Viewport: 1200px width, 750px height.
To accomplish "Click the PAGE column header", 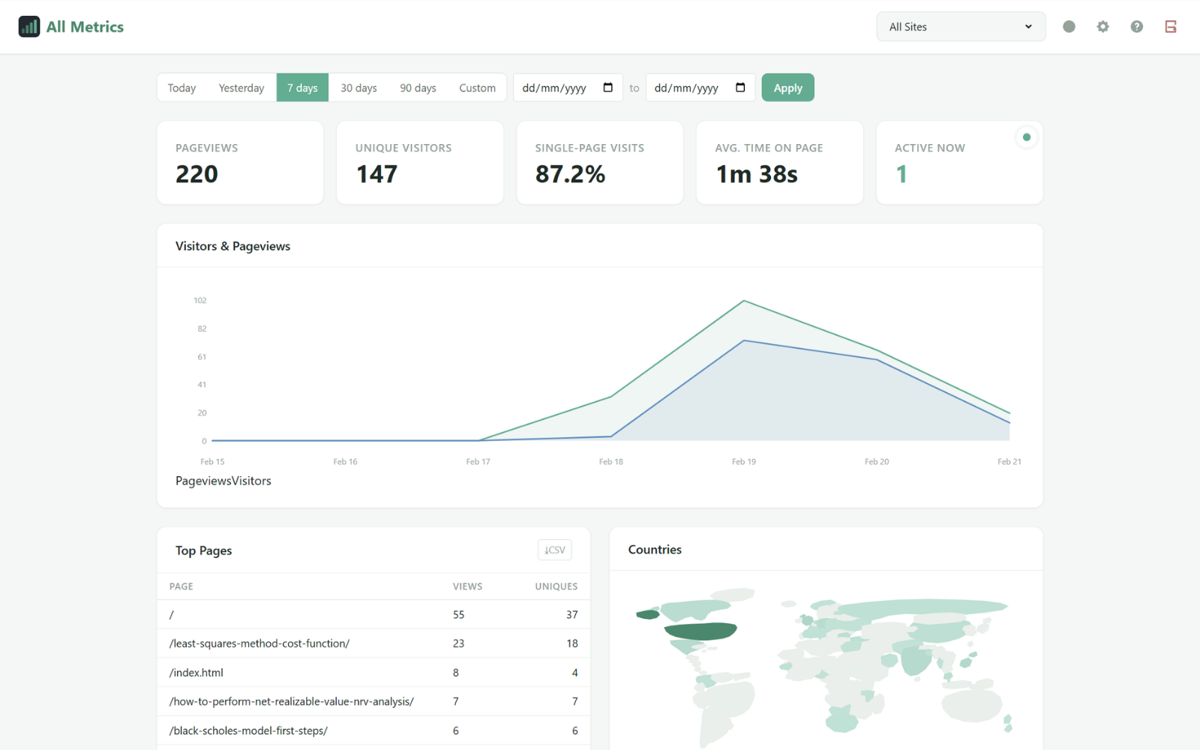I will click(x=181, y=586).
